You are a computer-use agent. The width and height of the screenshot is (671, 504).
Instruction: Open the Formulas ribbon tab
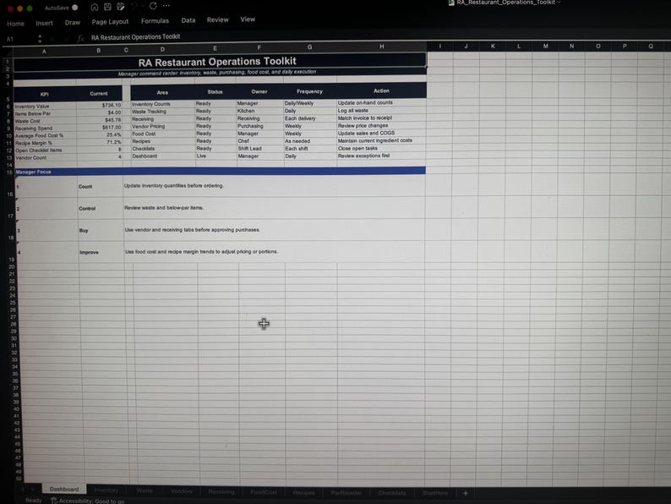pos(155,20)
